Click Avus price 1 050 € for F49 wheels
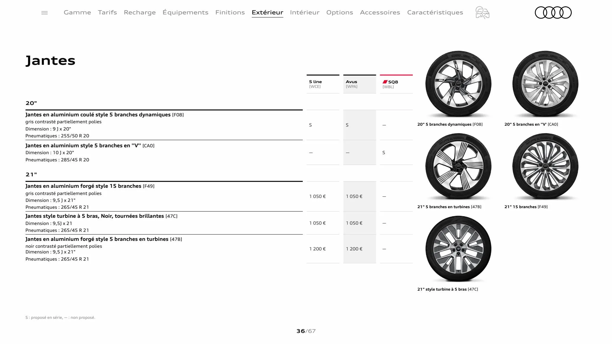 click(354, 196)
